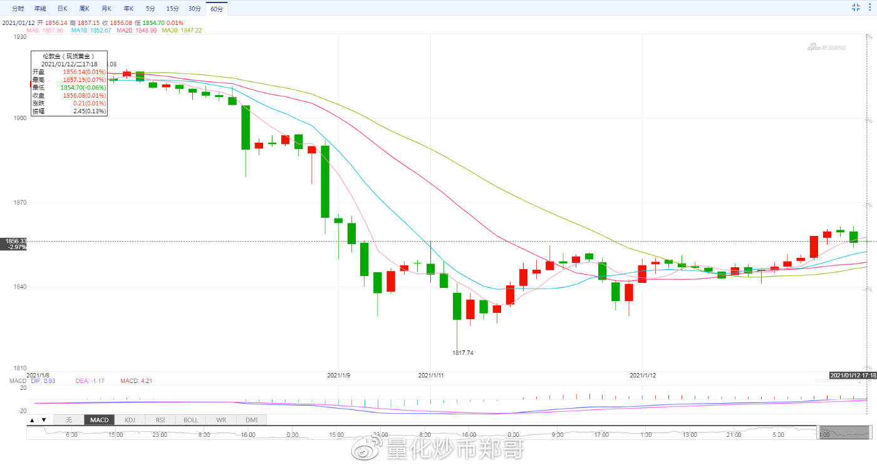
Task: Enable the RSI indicator
Action: click(x=160, y=420)
